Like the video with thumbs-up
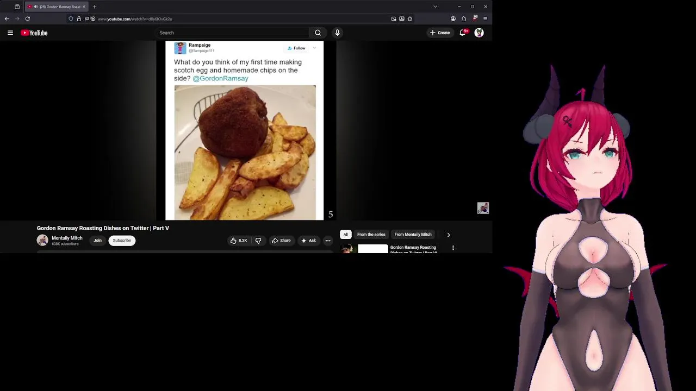The width and height of the screenshot is (696, 391). (238, 241)
